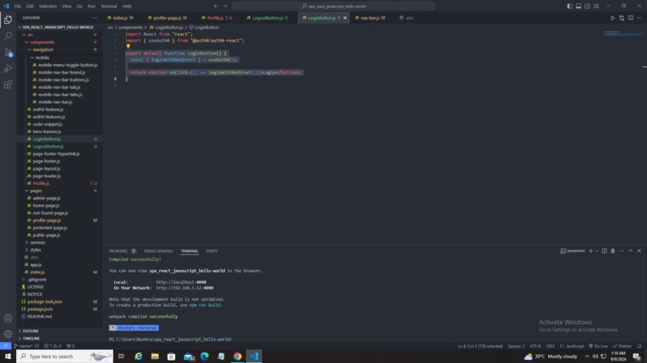Open terminal panel more actions ellipsis

pos(622,251)
